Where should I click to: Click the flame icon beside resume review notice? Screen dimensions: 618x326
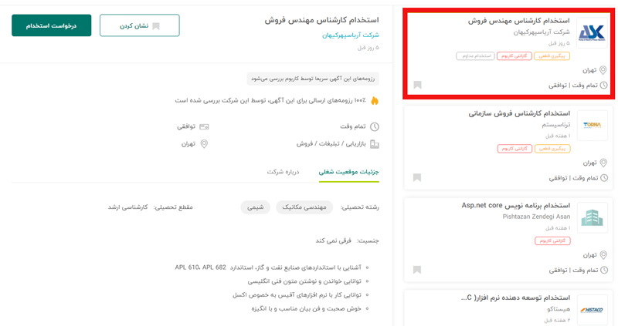coord(375,100)
